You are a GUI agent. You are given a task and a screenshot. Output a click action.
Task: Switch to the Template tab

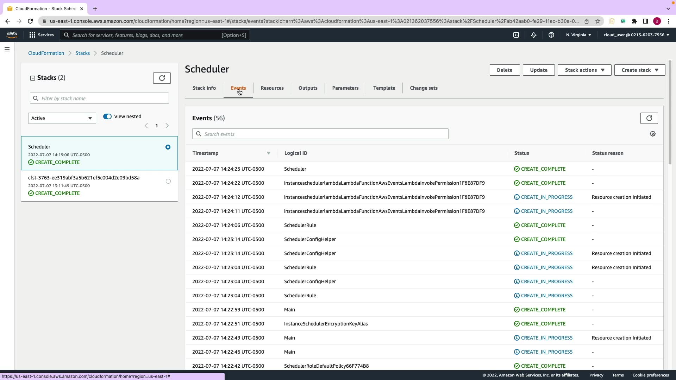(x=384, y=88)
